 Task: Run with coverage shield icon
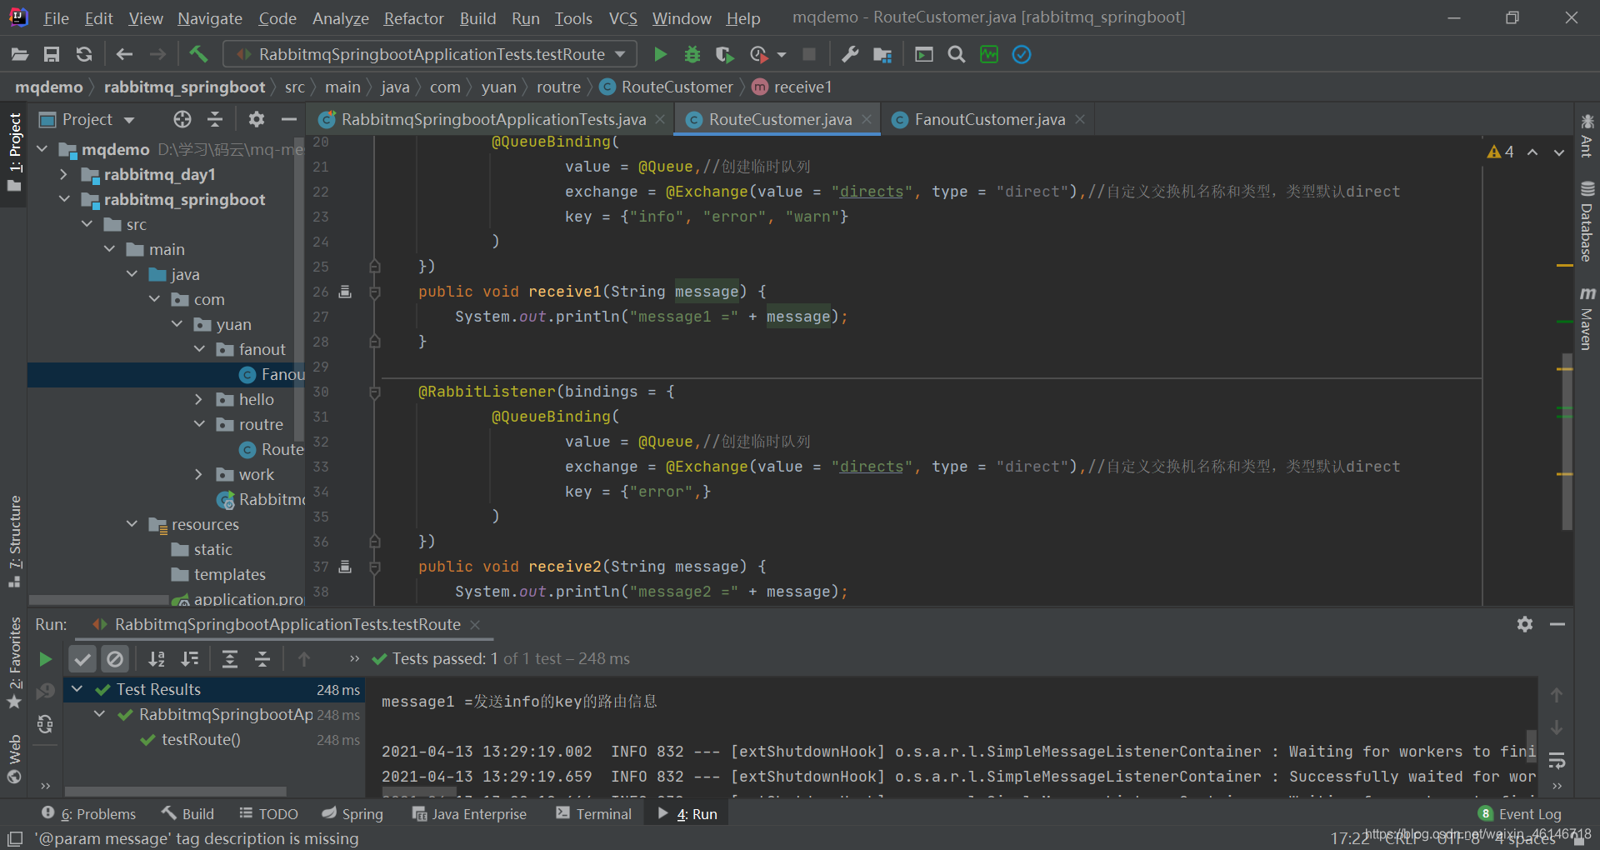[x=724, y=54]
